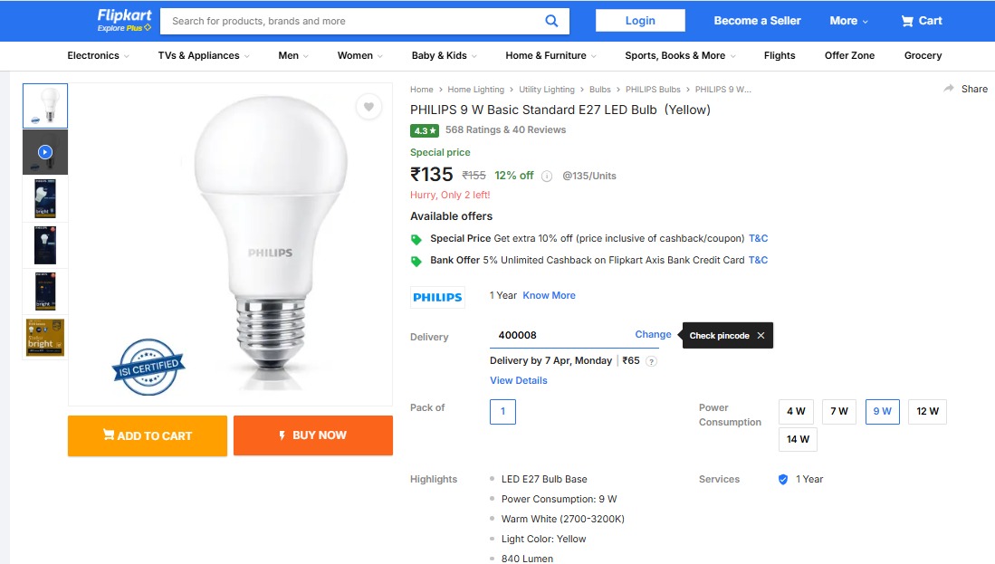This screenshot has width=995, height=564.
Task: Click the search magnifier icon
Action: [551, 21]
